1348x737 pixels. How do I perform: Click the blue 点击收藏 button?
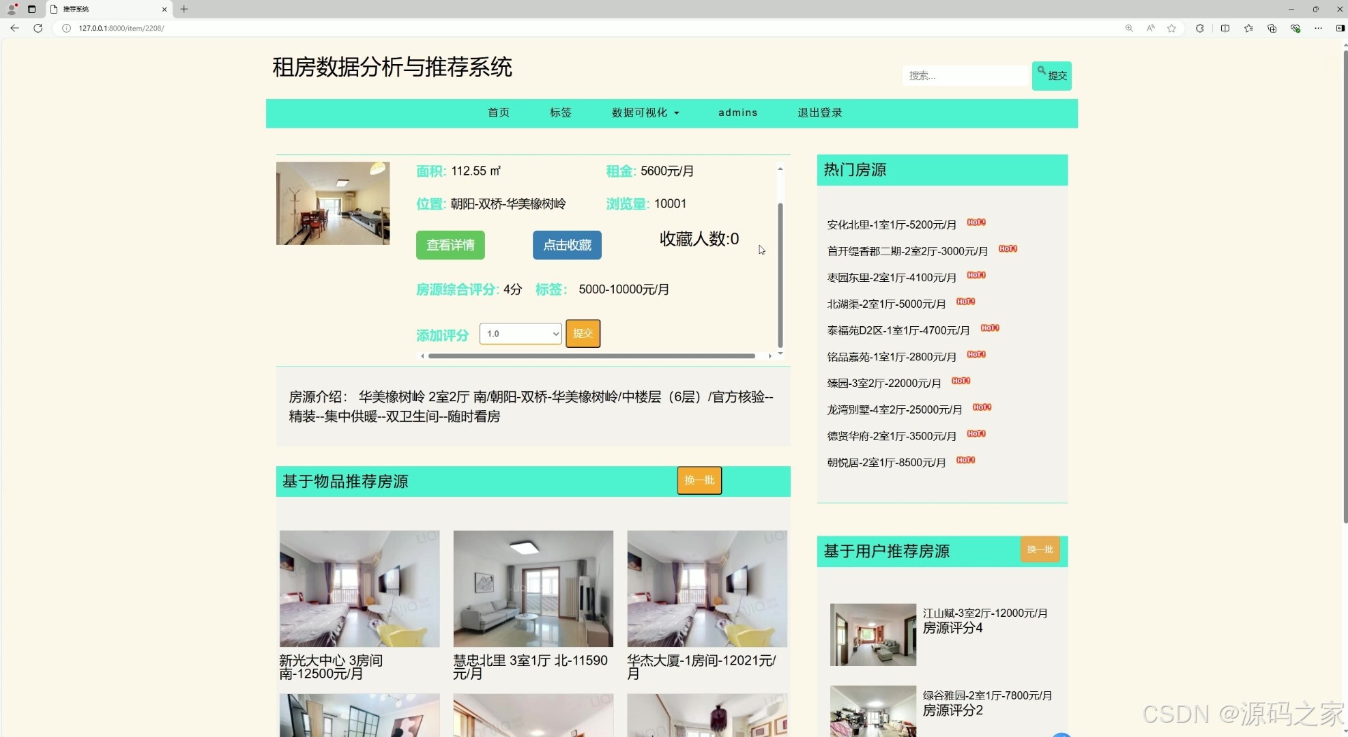[566, 245]
